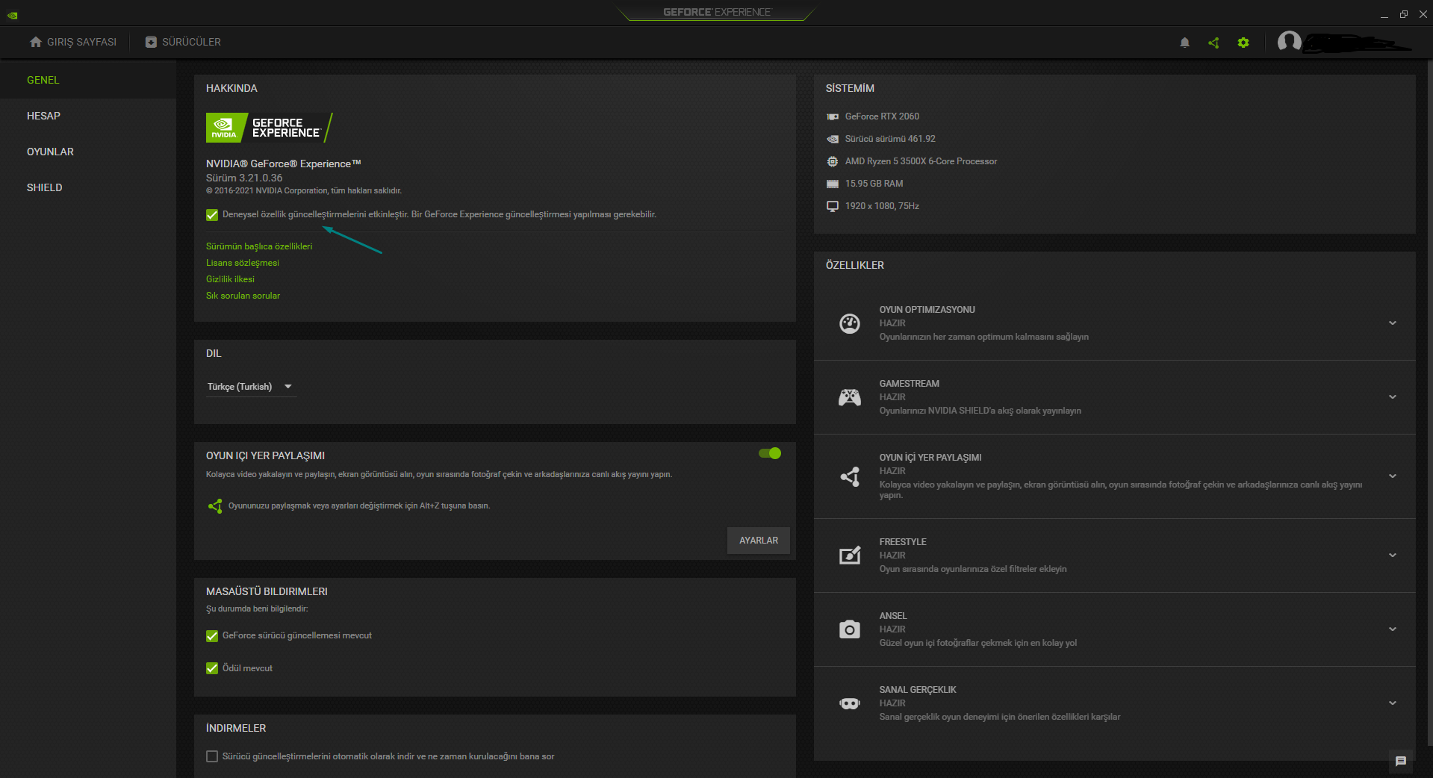Click the GPU icon next to GeForce RTX 2060
The height and width of the screenshot is (778, 1433).
(833, 116)
